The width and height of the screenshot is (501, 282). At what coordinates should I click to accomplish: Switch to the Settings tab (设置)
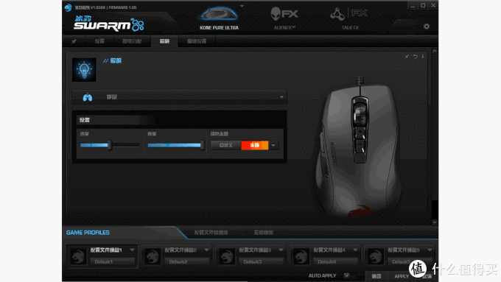(x=99, y=41)
